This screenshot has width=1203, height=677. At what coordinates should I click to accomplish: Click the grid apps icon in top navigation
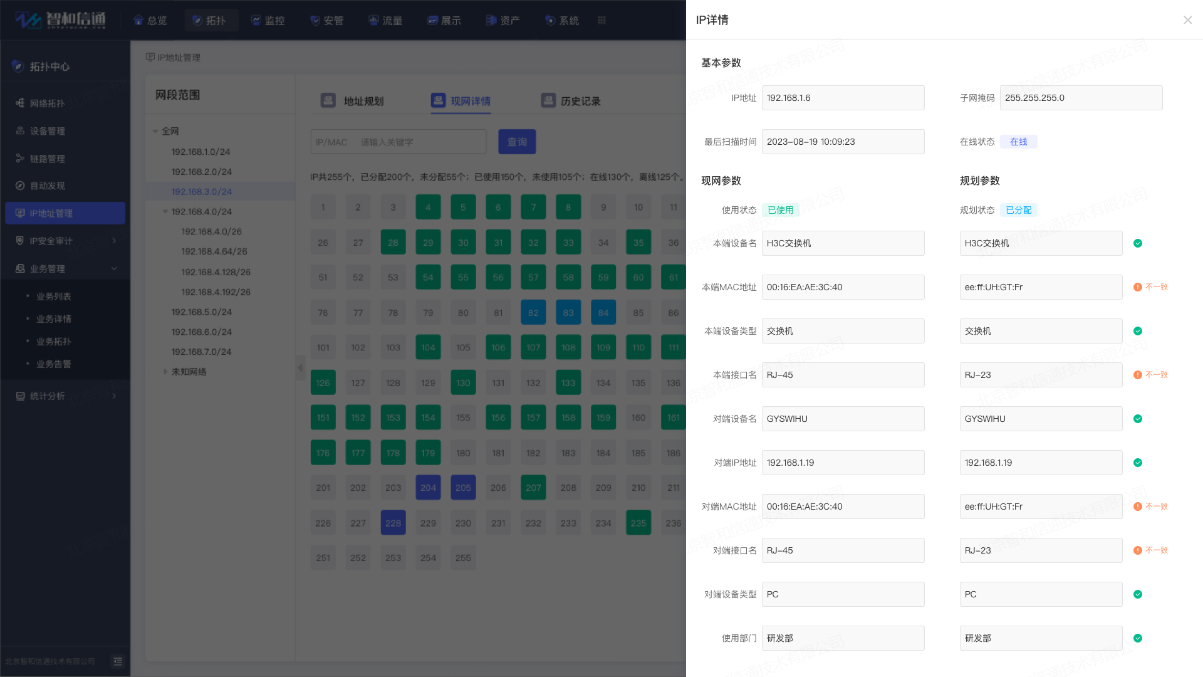pyautogui.click(x=601, y=21)
